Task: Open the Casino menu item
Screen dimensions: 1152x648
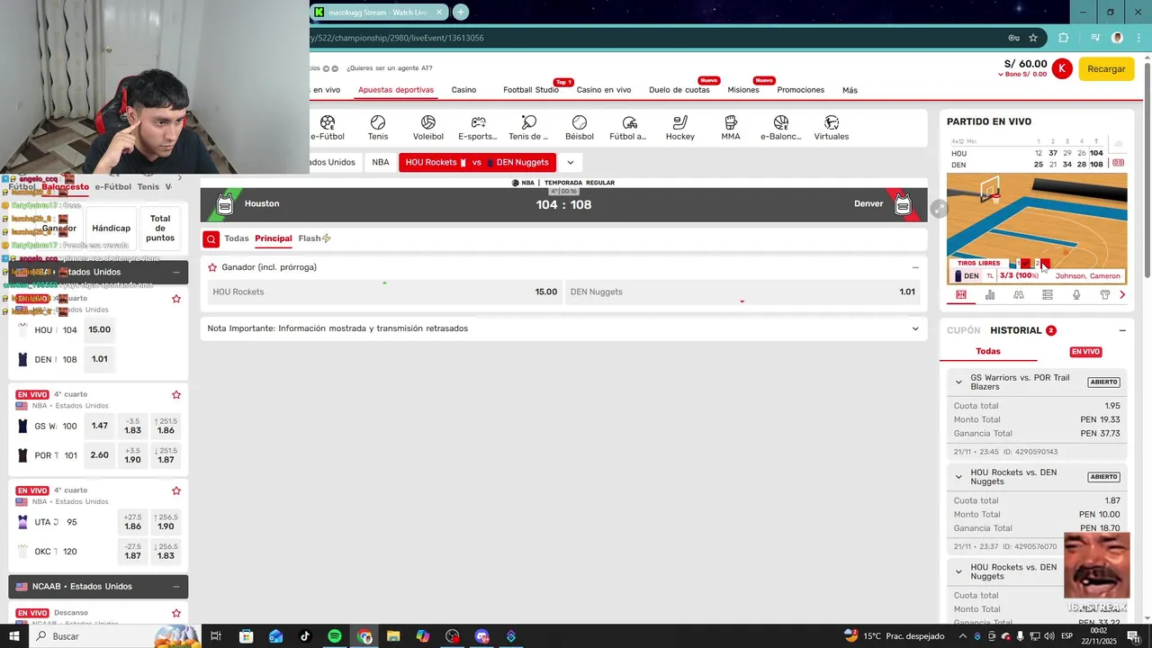Action: pos(463,90)
